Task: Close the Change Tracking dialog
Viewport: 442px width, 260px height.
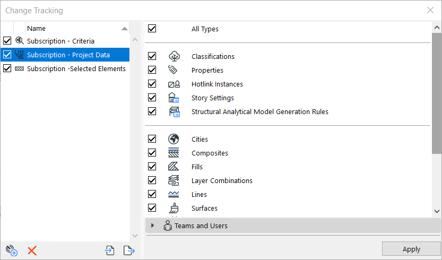Action: (x=430, y=10)
